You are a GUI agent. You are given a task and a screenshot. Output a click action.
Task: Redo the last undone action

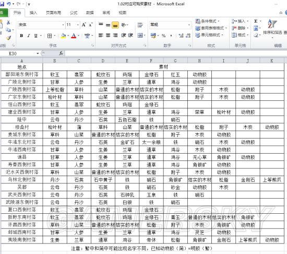click(19, 4)
